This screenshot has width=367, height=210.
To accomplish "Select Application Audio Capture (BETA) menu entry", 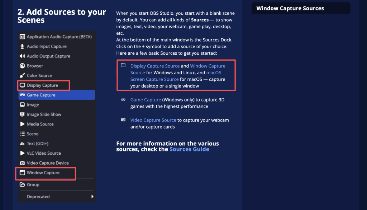I will coord(57,37).
